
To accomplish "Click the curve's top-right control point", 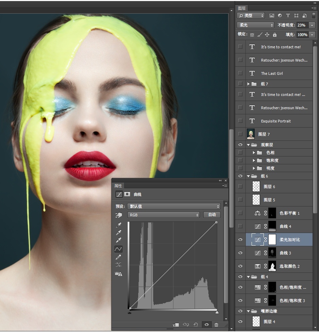I will 216,222.
